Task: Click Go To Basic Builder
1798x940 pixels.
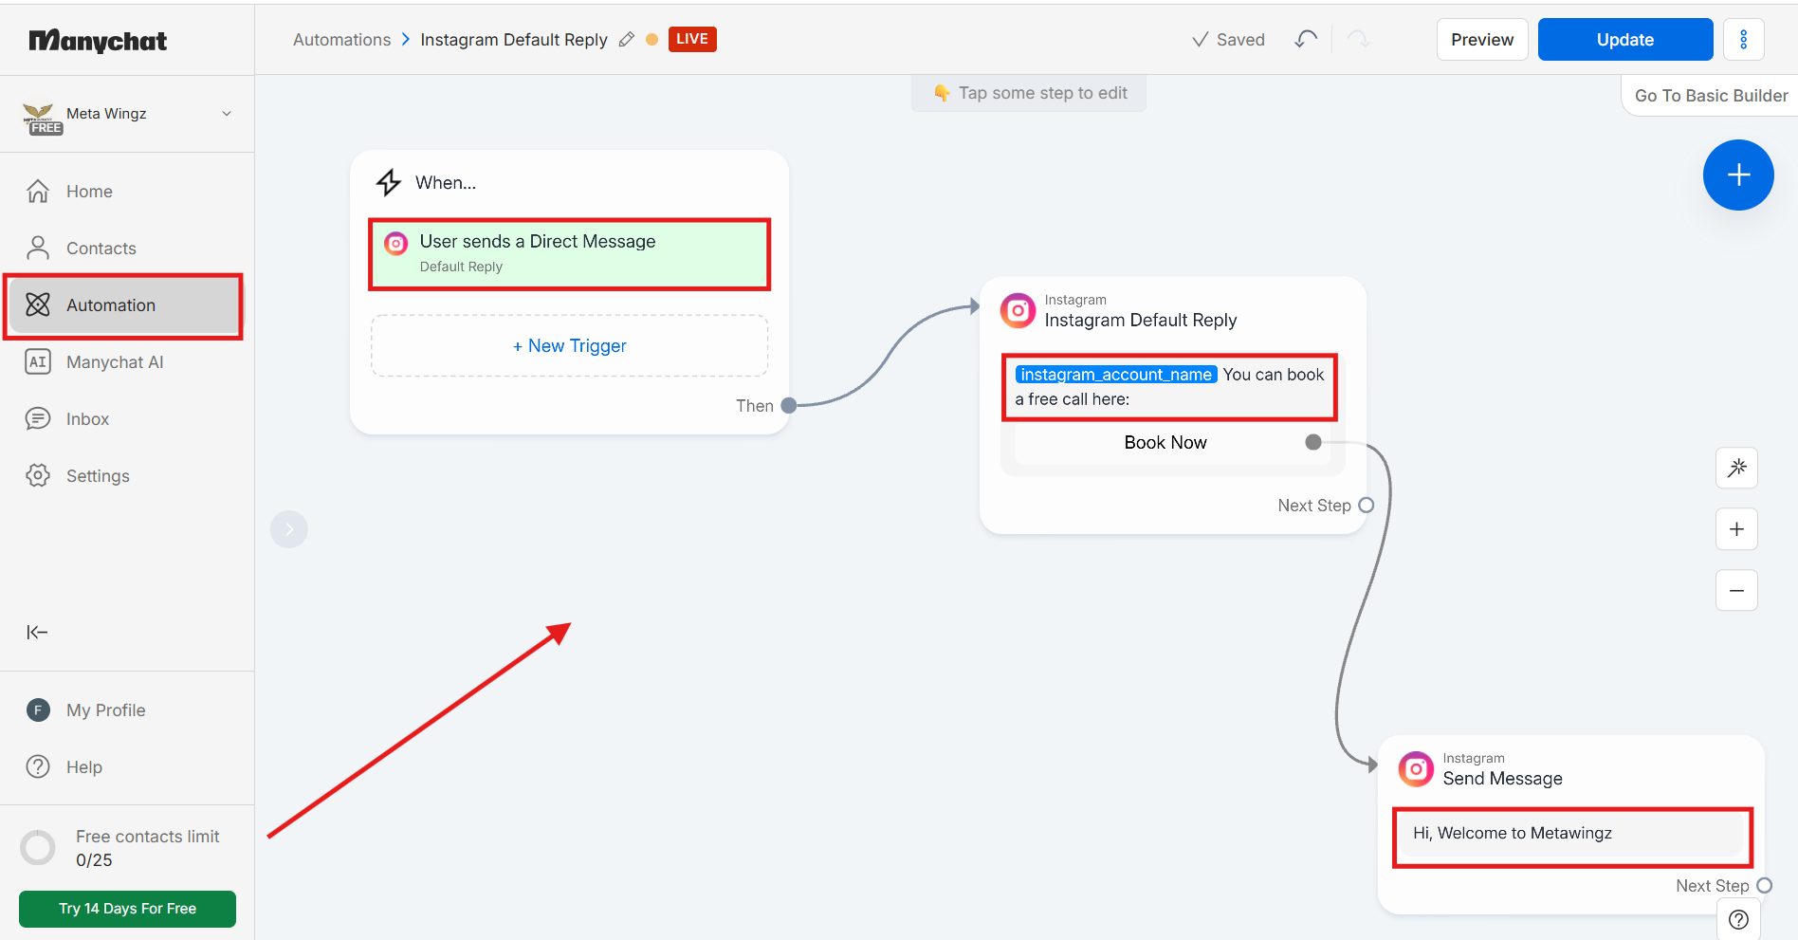Action: pyautogui.click(x=1711, y=96)
